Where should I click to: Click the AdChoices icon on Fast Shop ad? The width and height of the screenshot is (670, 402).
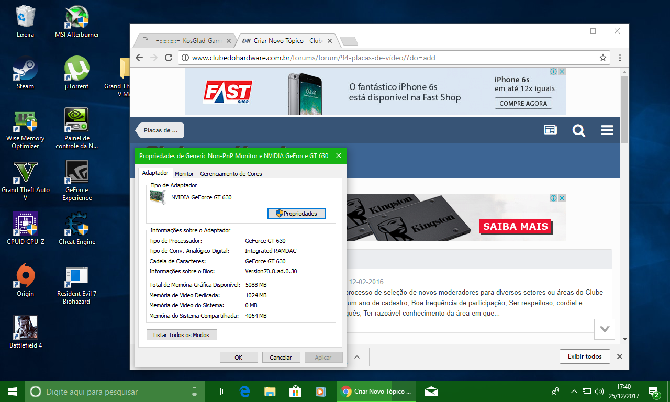(554, 72)
